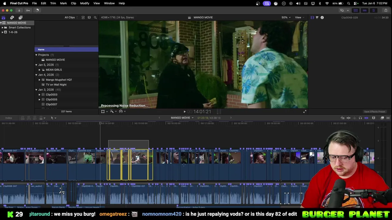The width and height of the screenshot is (392, 220).
Task: Open the Color inspector triangle icon
Action: point(317,17)
